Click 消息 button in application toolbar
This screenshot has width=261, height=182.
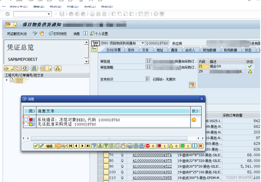click(76, 34)
